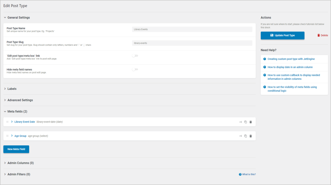Collapse the General Settings section
Screen dimensions: 331x185
(x=18, y=18)
